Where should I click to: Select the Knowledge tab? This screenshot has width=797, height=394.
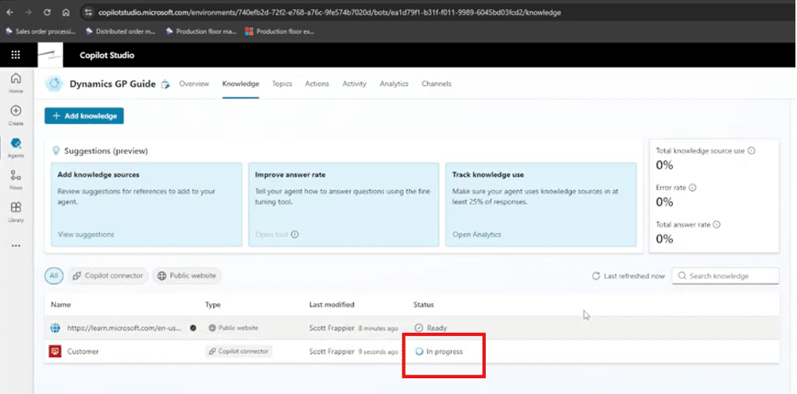click(241, 84)
